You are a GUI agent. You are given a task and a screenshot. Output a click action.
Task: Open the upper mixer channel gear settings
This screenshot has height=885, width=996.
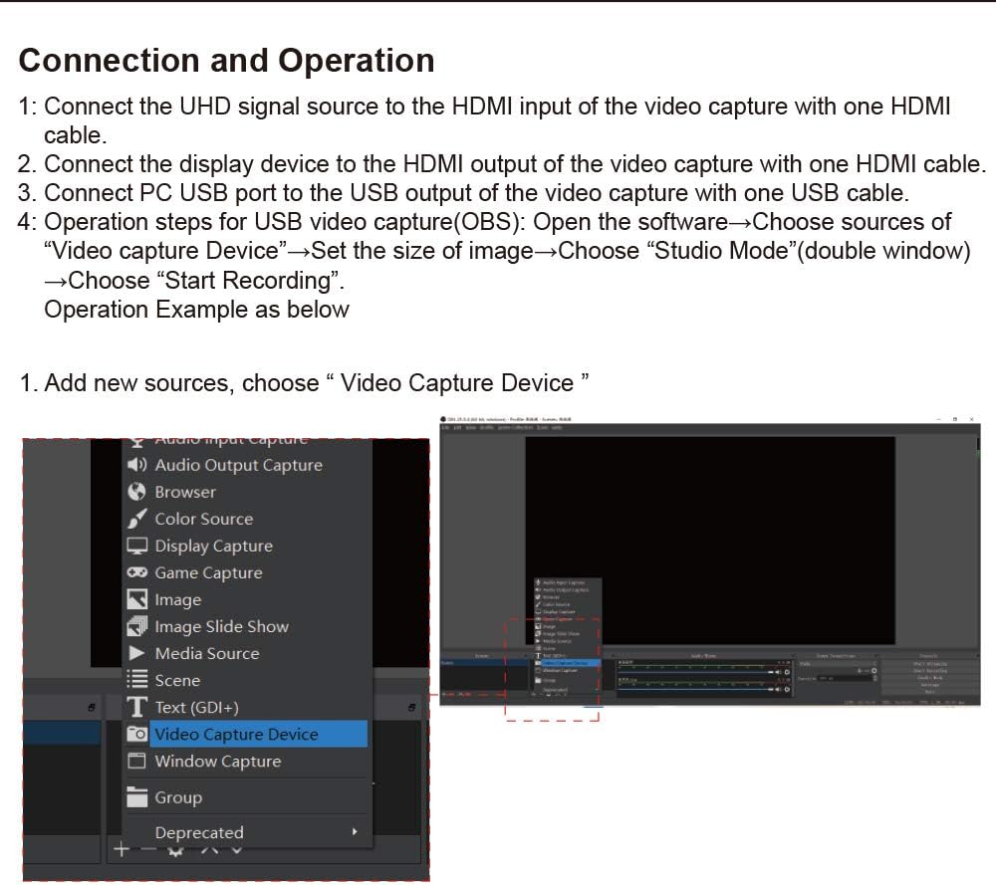point(787,672)
